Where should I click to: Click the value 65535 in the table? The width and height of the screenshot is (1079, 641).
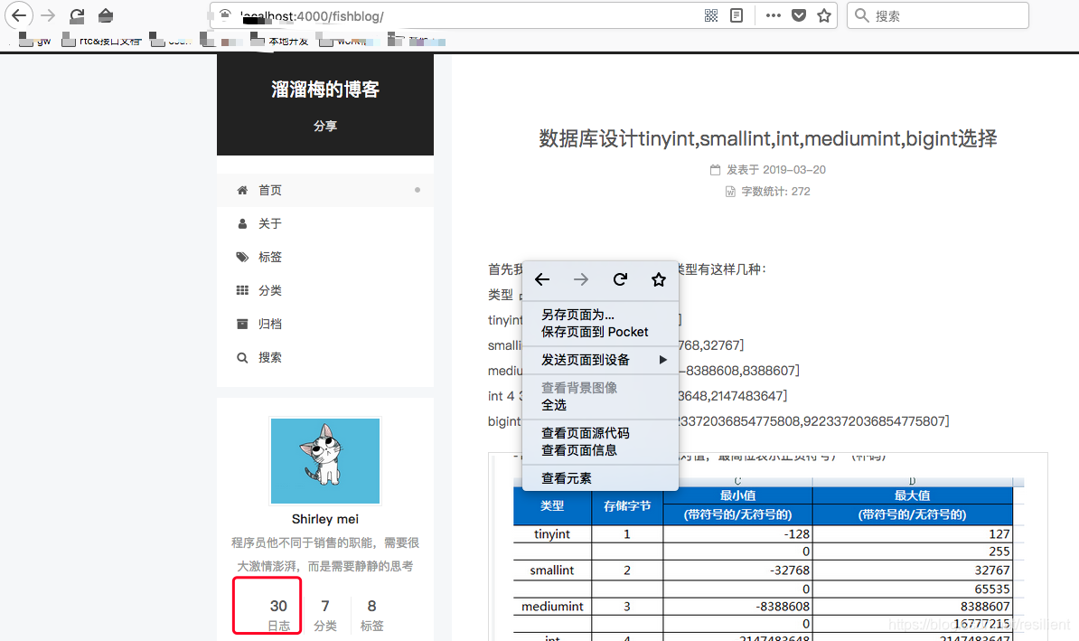992,589
